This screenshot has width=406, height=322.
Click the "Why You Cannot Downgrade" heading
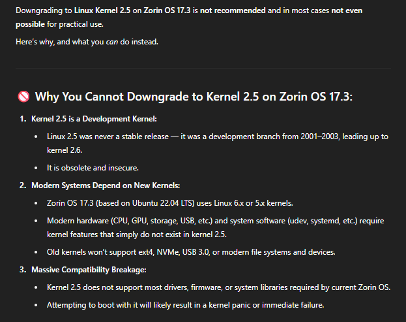[194, 97]
